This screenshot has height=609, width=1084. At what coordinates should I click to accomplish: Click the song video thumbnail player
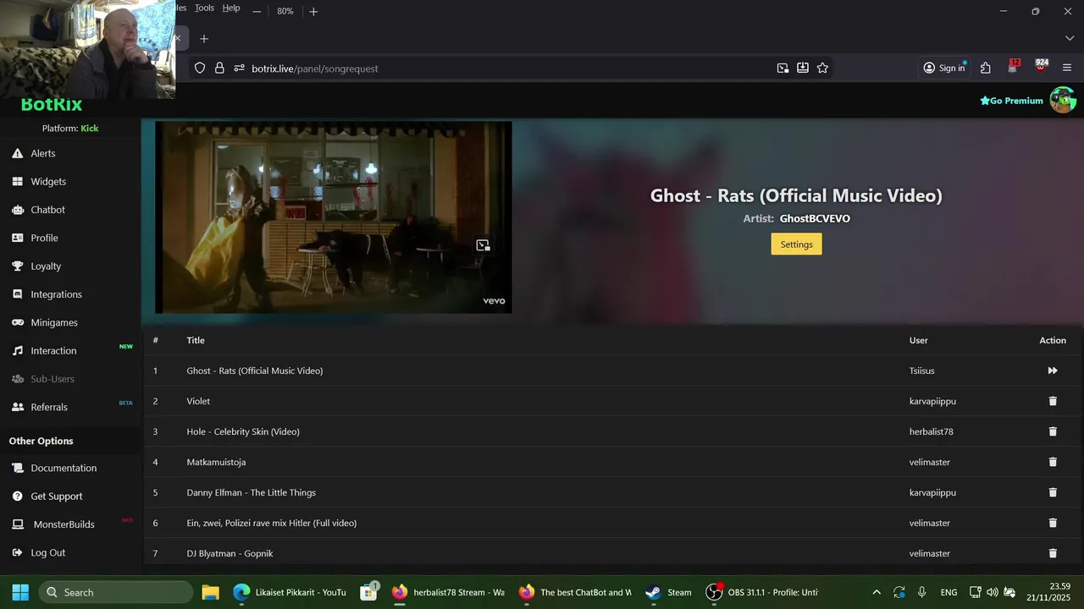tap(334, 217)
